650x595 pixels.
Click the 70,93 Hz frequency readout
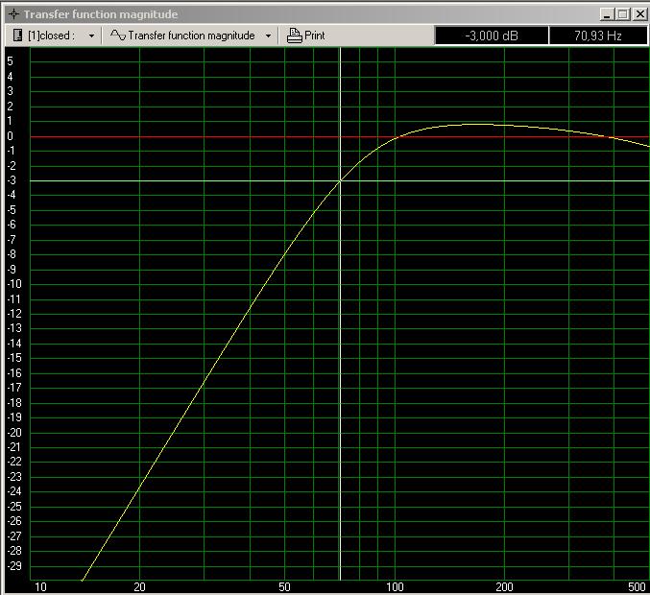coord(598,36)
